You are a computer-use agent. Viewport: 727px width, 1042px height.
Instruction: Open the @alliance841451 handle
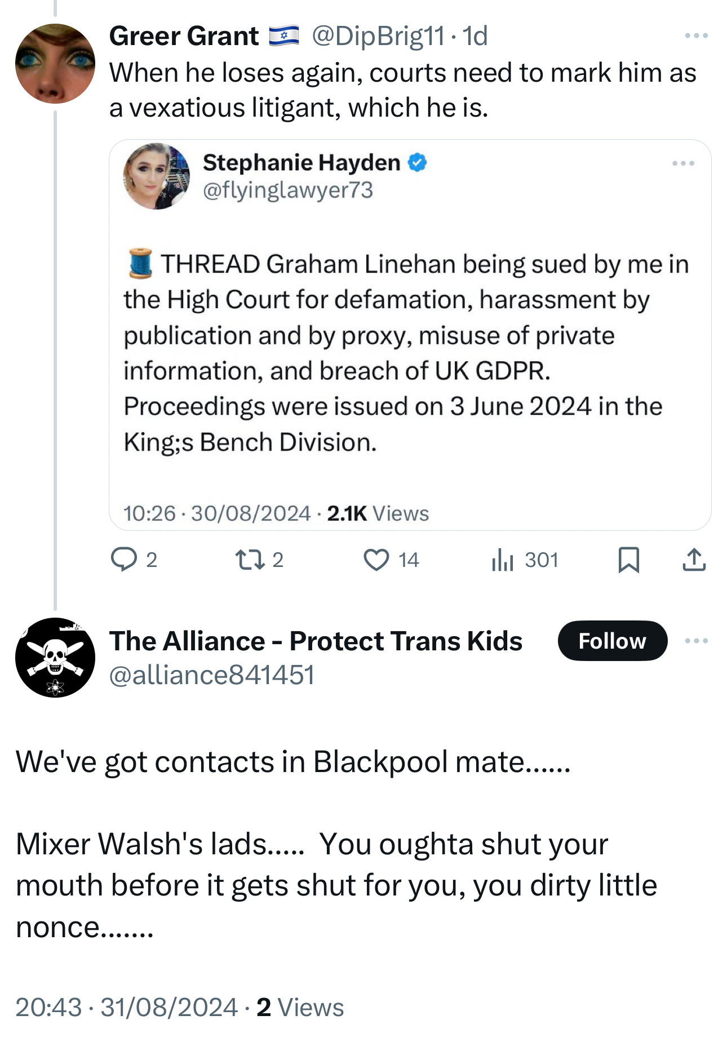pos(212,675)
